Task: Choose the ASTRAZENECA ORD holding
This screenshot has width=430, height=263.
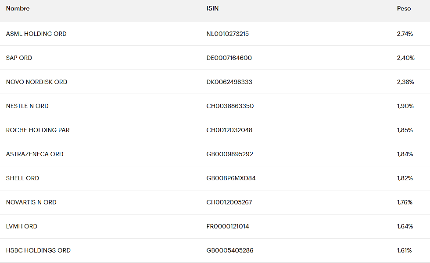Action: point(35,154)
